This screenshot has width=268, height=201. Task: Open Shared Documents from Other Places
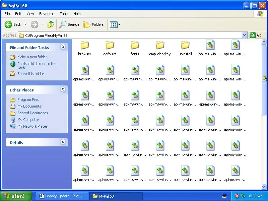coord(29,113)
